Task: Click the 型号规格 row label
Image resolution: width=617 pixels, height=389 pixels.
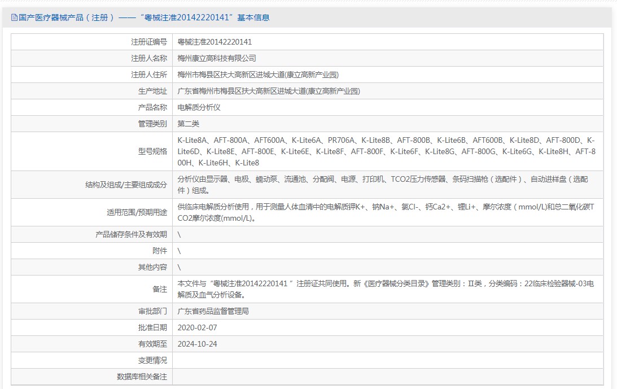Action: [152, 151]
